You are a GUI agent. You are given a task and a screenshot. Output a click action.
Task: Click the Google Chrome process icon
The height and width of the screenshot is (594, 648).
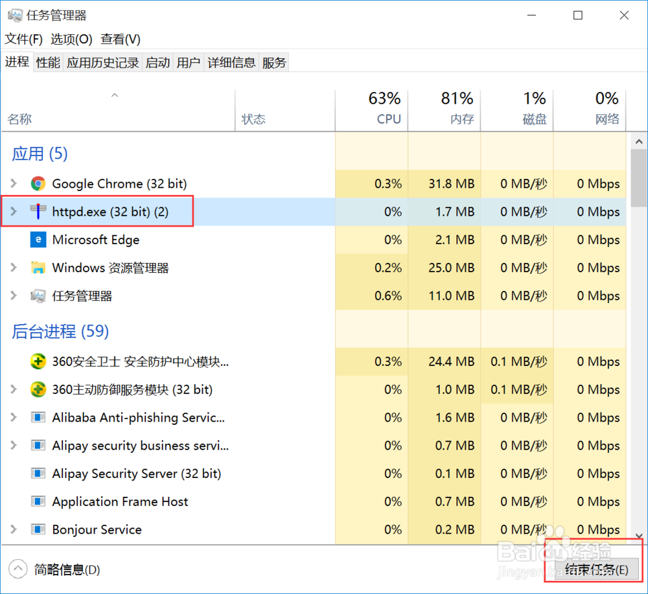(x=38, y=183)
